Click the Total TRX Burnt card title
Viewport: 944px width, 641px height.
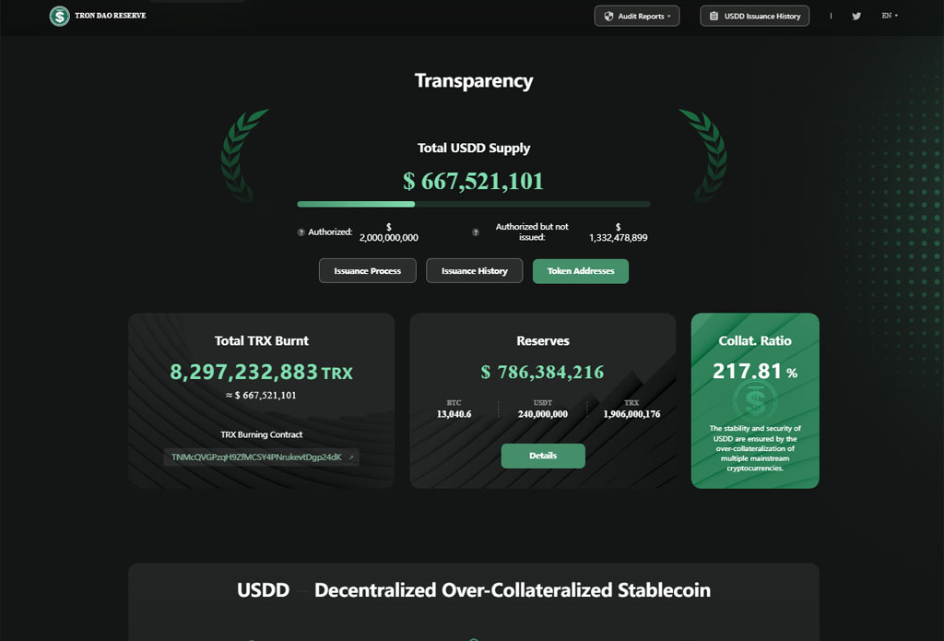pos(261,341)
